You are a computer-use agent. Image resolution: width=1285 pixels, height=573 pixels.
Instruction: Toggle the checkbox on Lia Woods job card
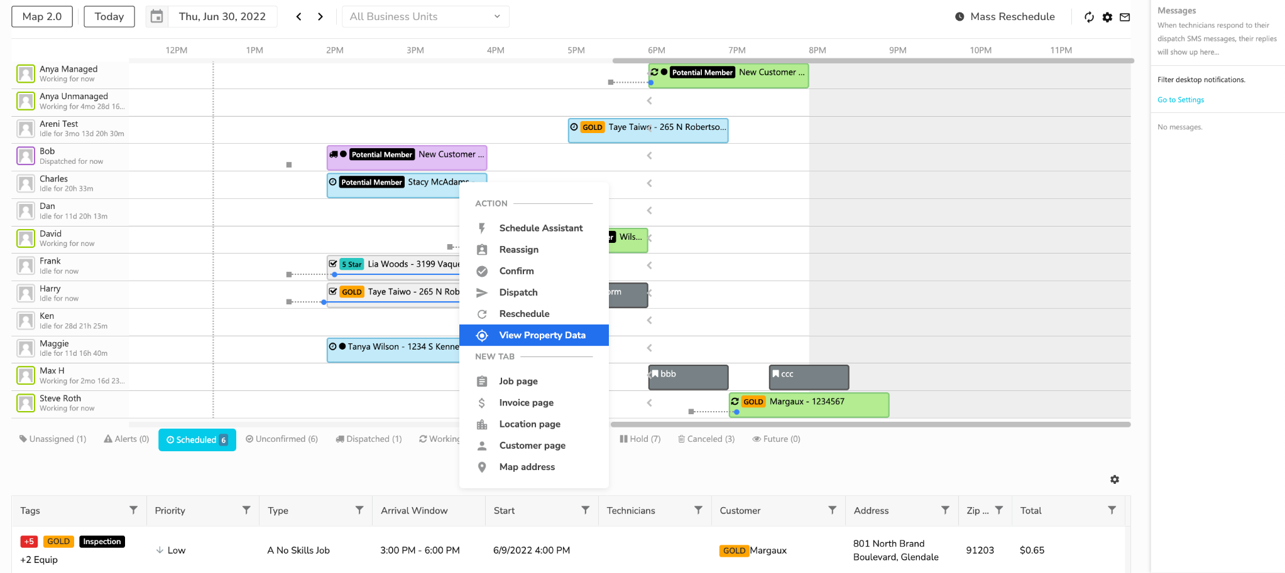point(334,264)
